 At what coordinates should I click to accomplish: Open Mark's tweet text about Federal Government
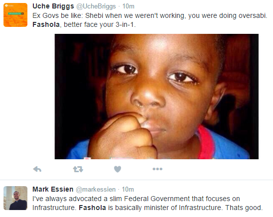147,203
